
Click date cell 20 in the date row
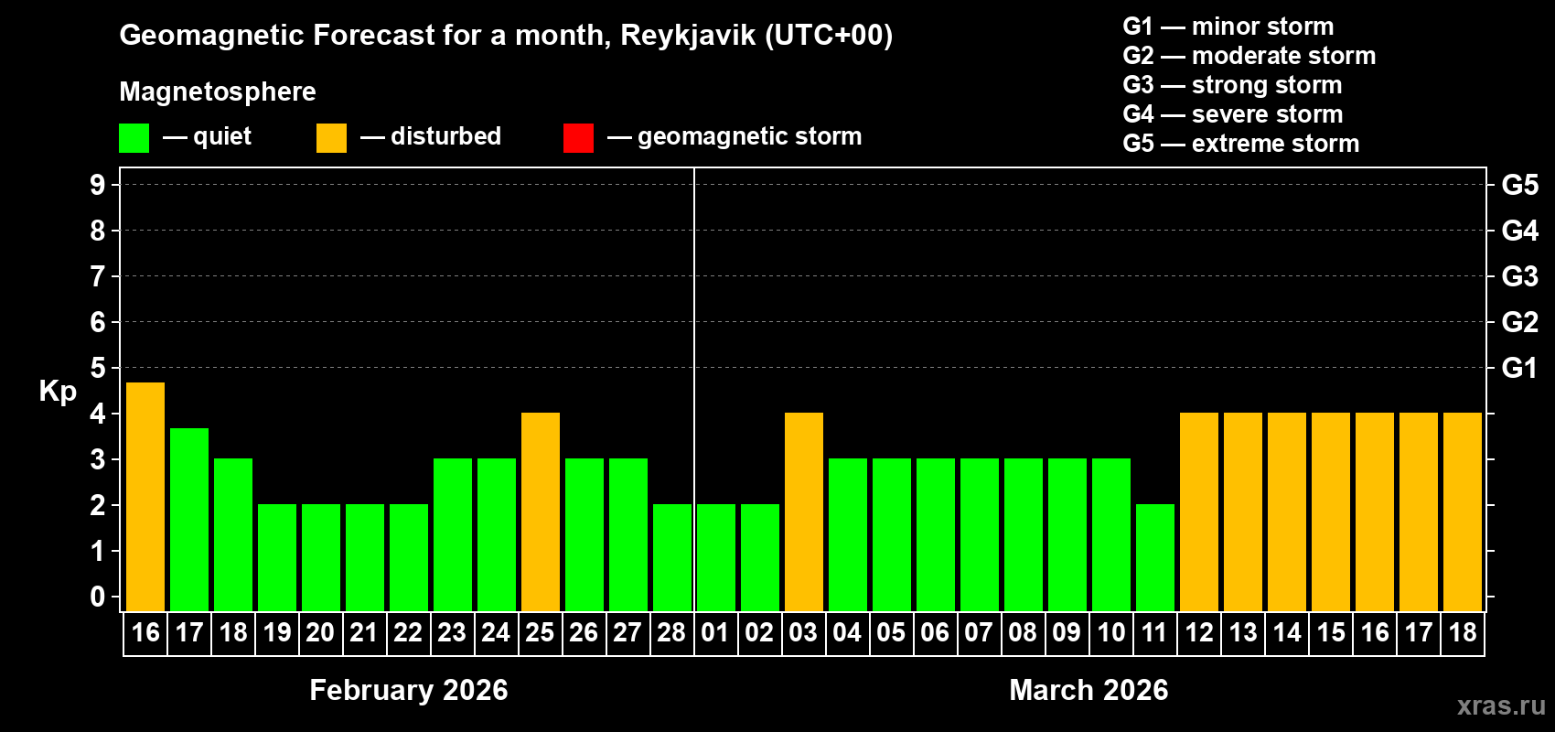pyautogui.click(x=321, y=633)
